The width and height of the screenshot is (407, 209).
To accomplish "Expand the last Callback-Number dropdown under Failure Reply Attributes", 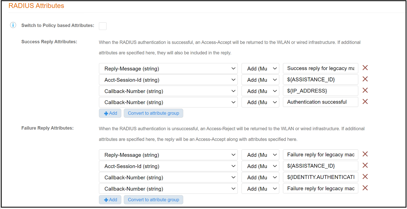I will tap(168, 189).
